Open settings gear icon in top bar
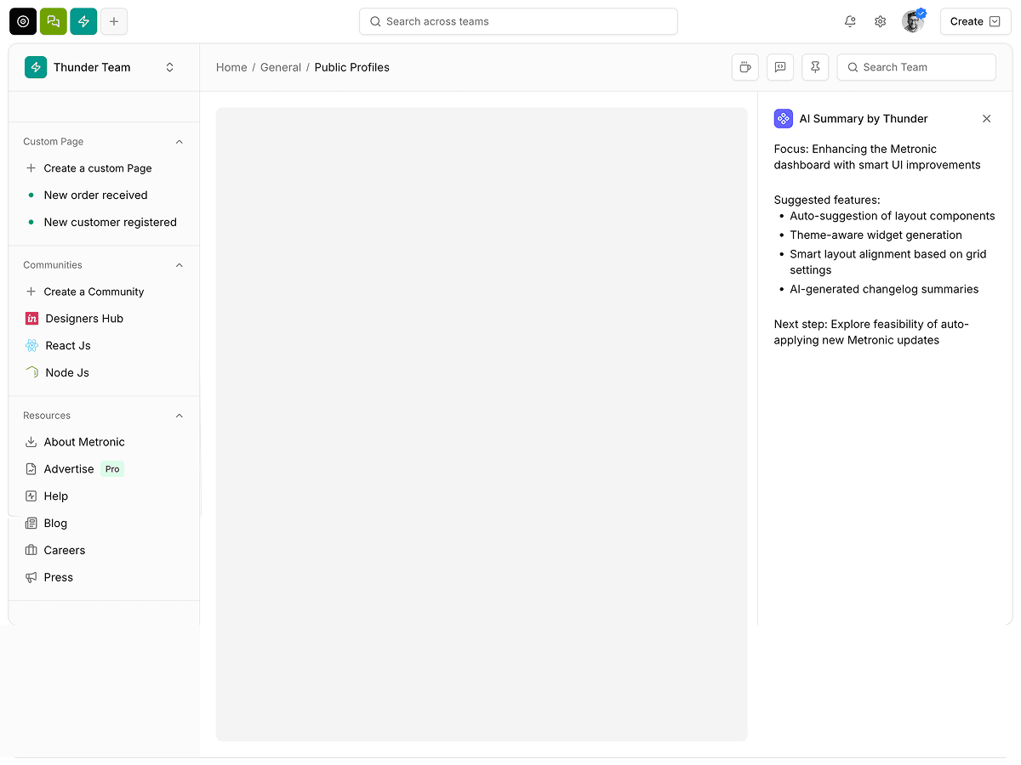The width and height of the screenshot is (1021, 765). point(881,21)
